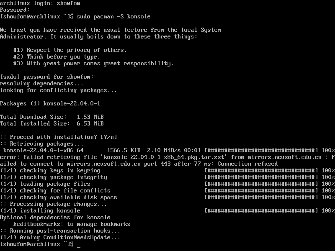Click the konsole download progress bar
Image resolution: width=335 pixels, height=251 pixels.
261,151
